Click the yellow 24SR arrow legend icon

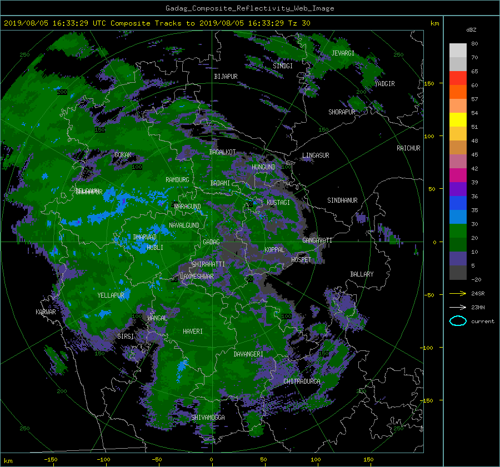coord(458,293)
